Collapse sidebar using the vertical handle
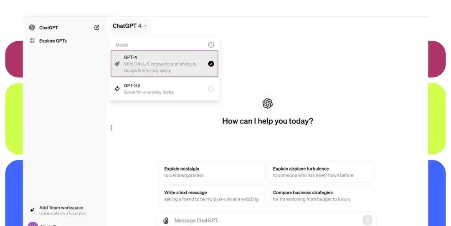This screenshot has width=451, height=226. click(111, 128)
